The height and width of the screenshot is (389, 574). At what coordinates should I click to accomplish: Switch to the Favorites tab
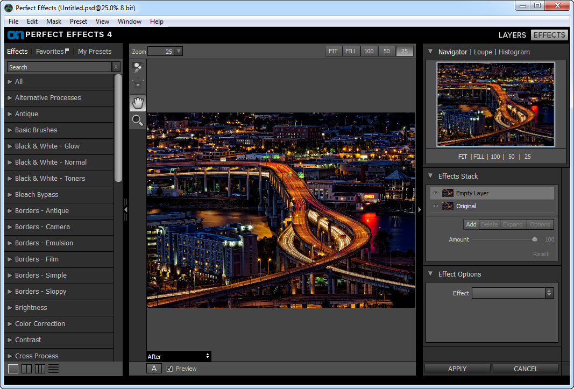[50, 51]
